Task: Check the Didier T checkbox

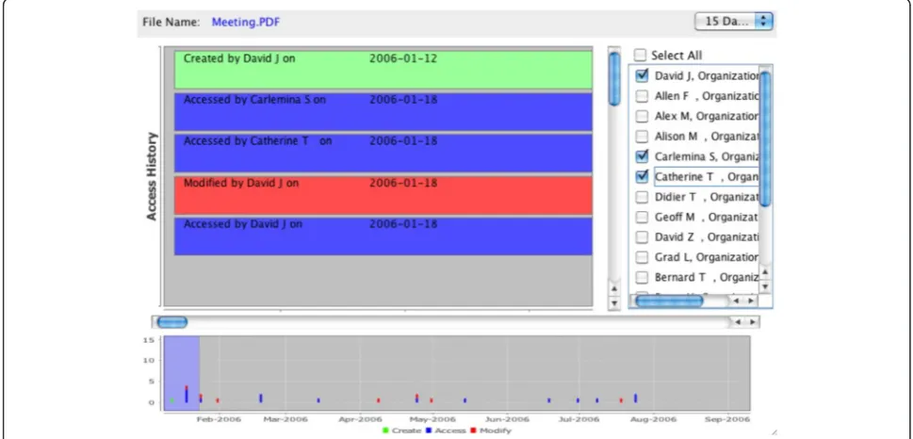Action: (x=642, y=197)
